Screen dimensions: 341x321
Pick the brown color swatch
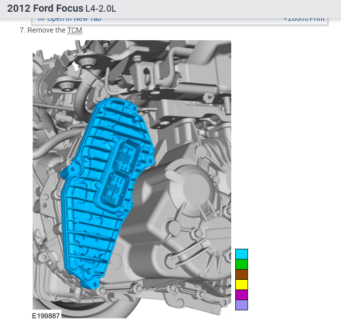point(241,274)
